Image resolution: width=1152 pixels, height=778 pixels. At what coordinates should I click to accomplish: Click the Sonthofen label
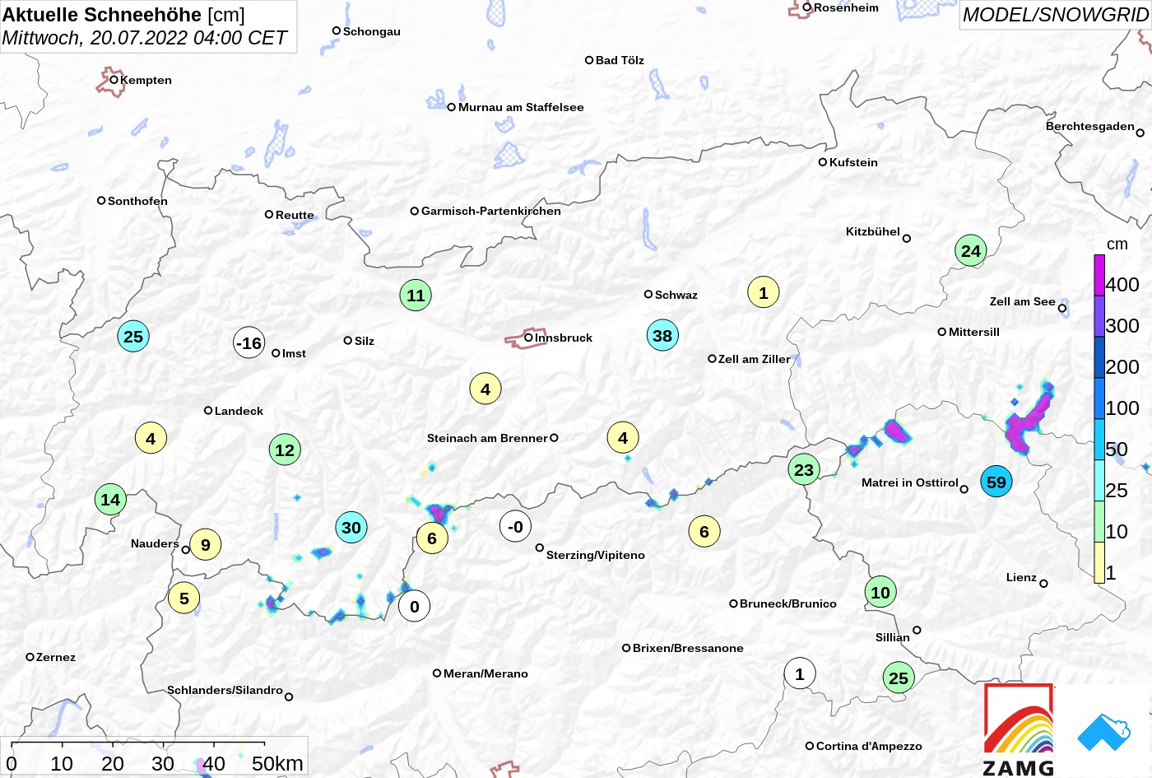point(137,201)
